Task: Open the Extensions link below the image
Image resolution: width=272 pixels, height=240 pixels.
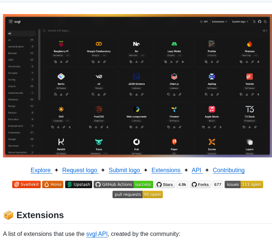Action: pyautogui.click(x=167, y=170)
